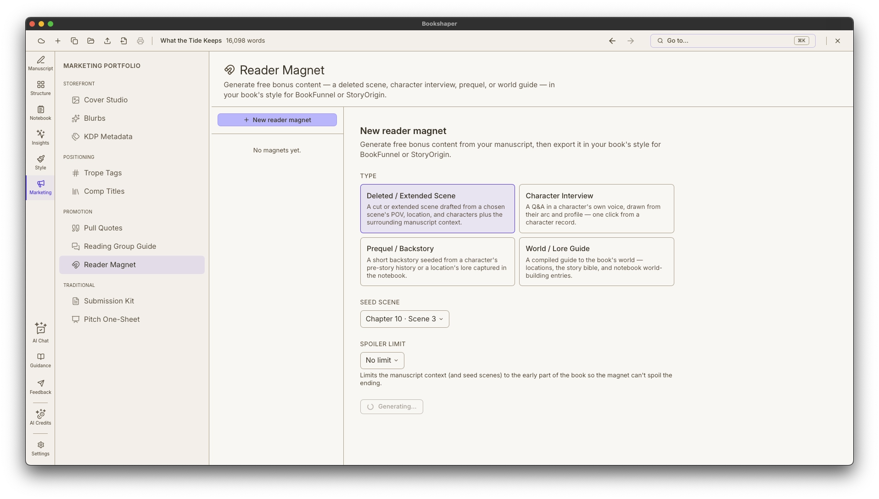Open Pitch One-Sheet
This screenshot has height=499, width=879.
coord(132,320)
